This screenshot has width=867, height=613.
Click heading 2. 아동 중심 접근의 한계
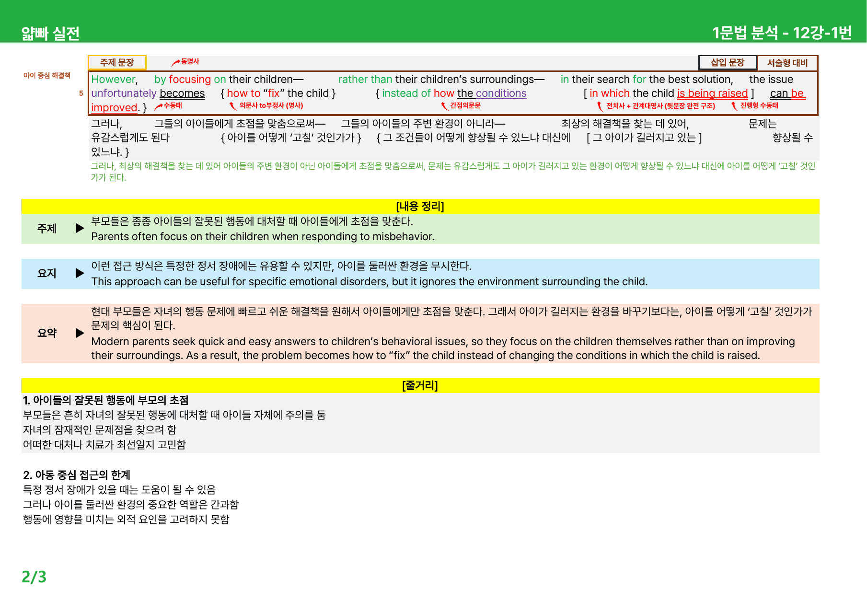point(77,475)
